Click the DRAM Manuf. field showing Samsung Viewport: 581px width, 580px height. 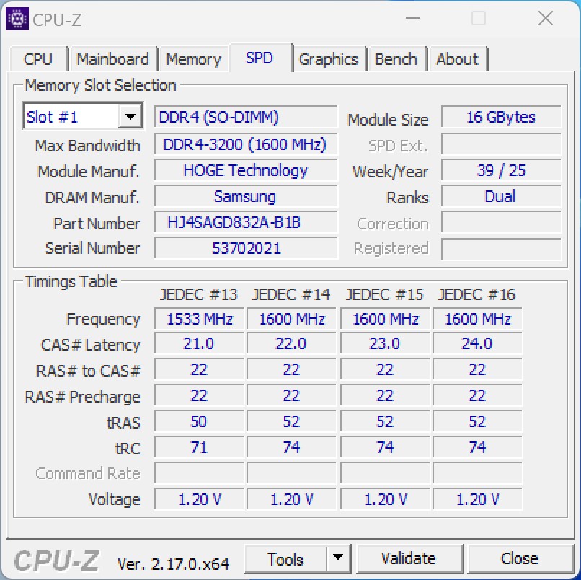[245, 197]
